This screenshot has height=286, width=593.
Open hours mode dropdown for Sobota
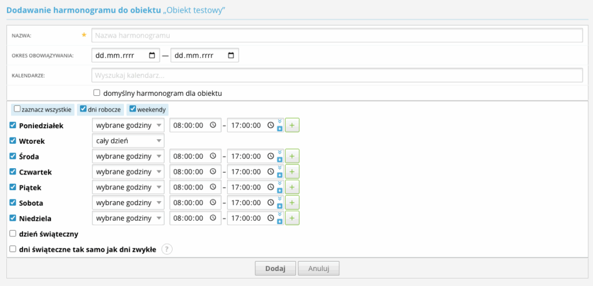pyautogui.click(x=128, y=203)
